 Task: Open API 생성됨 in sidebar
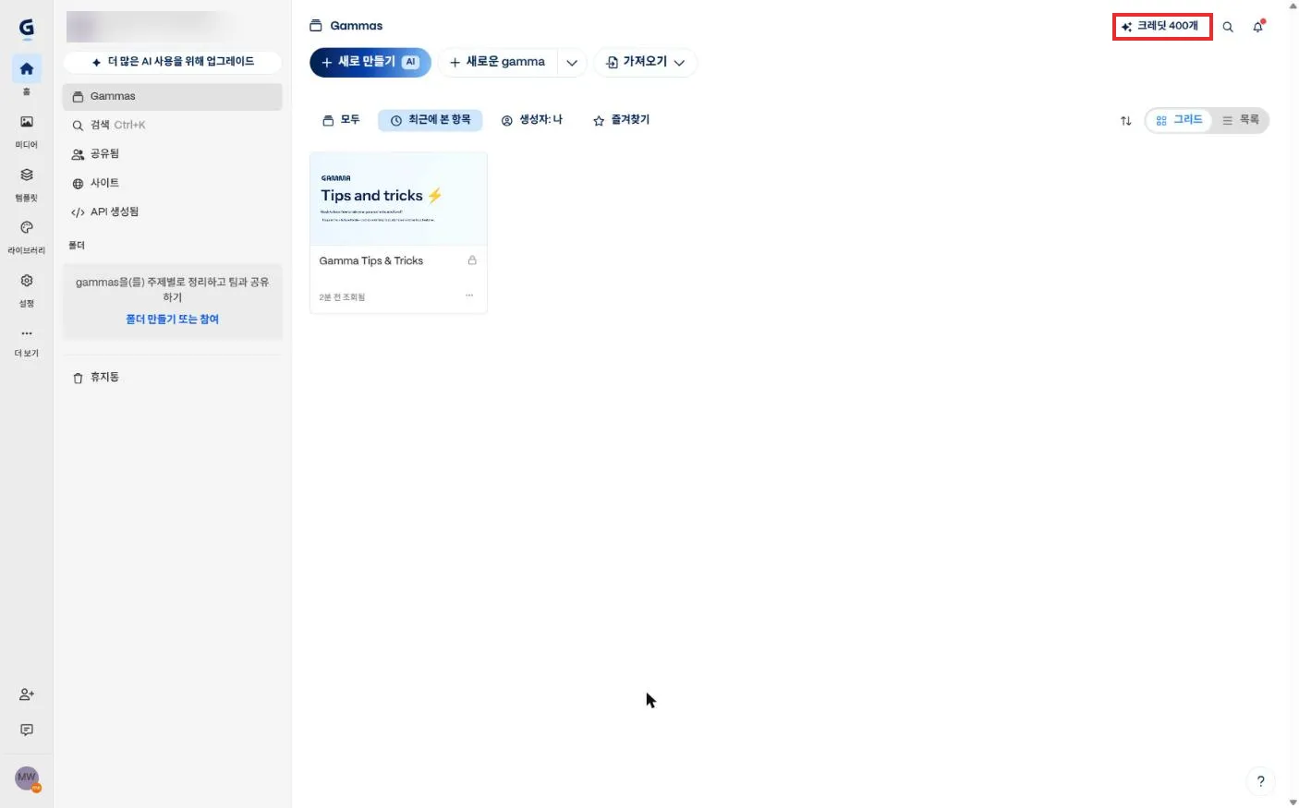[x=173, y=211]
